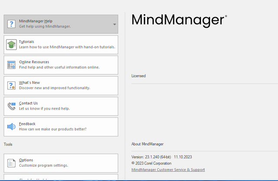Screen dimensions: 278x181
Task: Click the Tutorials graduation cap icon
Action: click(x=11, y=45)
